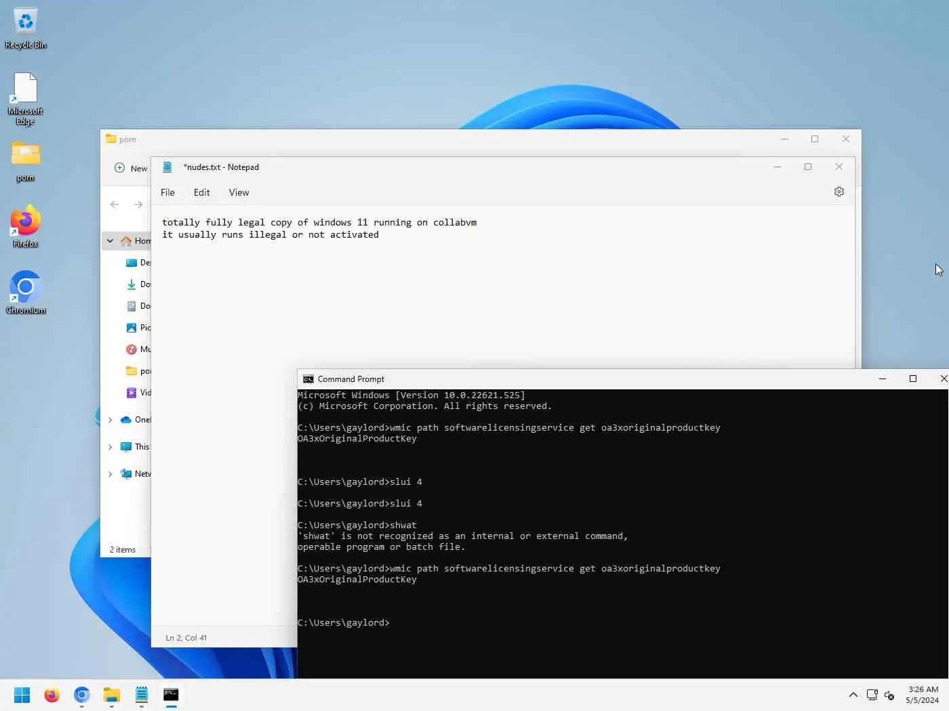This screenshot has height=711, width=949.
Task: Open the porn folder on desktop
Action: click(25, 161)
